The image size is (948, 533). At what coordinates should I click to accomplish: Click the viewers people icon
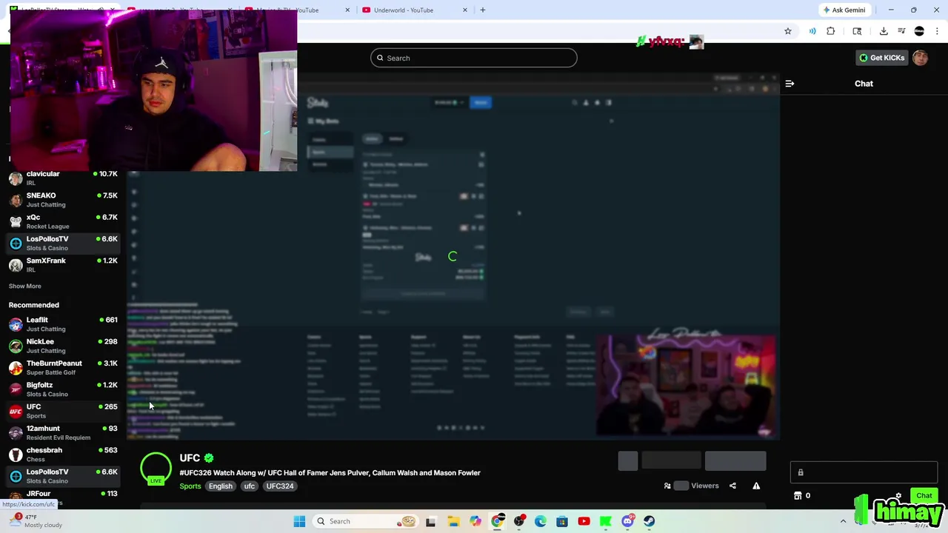(667, 486)
